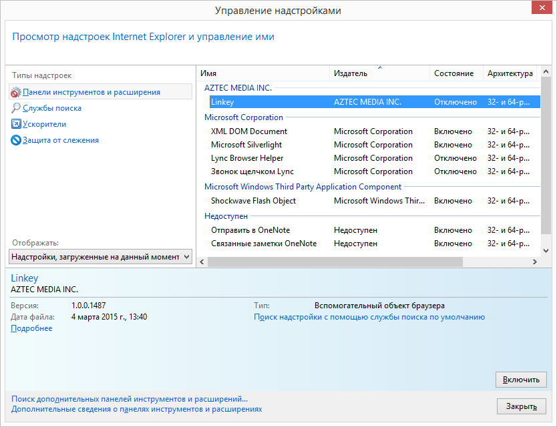The height and width of the screenshot is (427, 557).
Task: Sort list by Состояние column header
Action: point(456,73)
